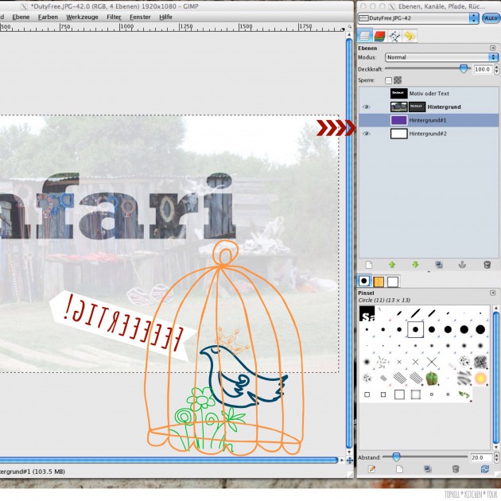Switch to the Brushes tab icon
Image resolution: width=501 pixels, height=501 pixels.
pos(364,282)
